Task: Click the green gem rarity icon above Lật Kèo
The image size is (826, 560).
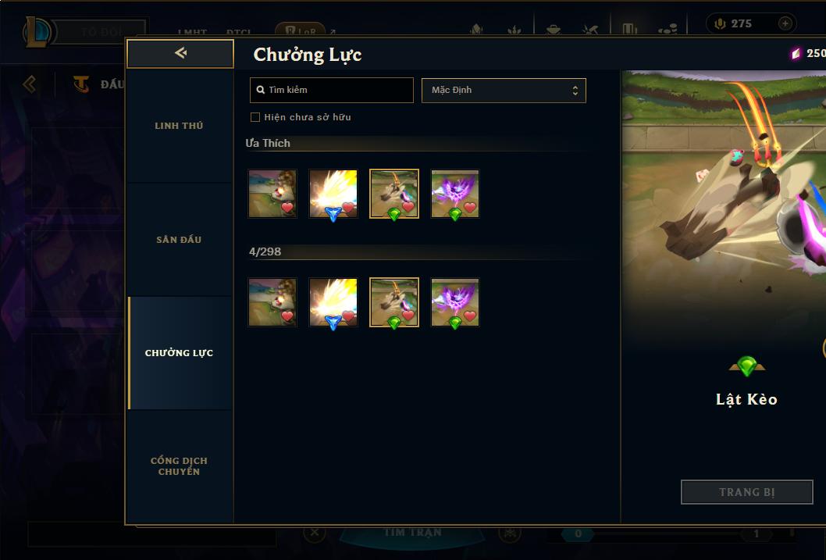Action: (746, 366)
